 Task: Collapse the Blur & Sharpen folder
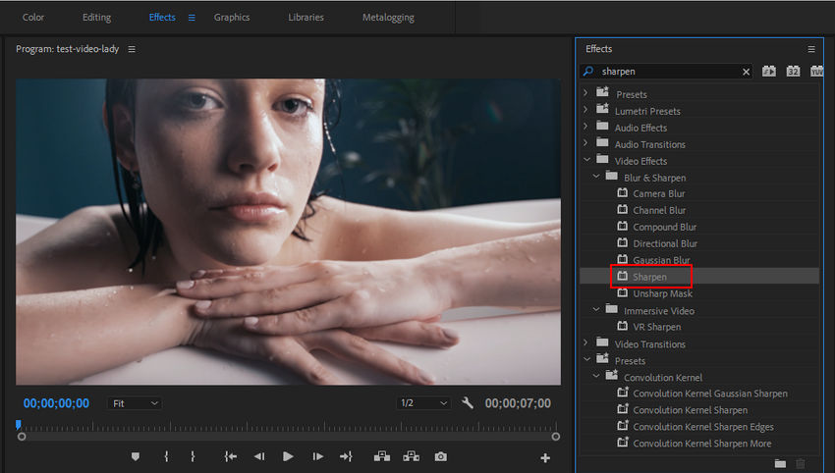click(596, 176)
